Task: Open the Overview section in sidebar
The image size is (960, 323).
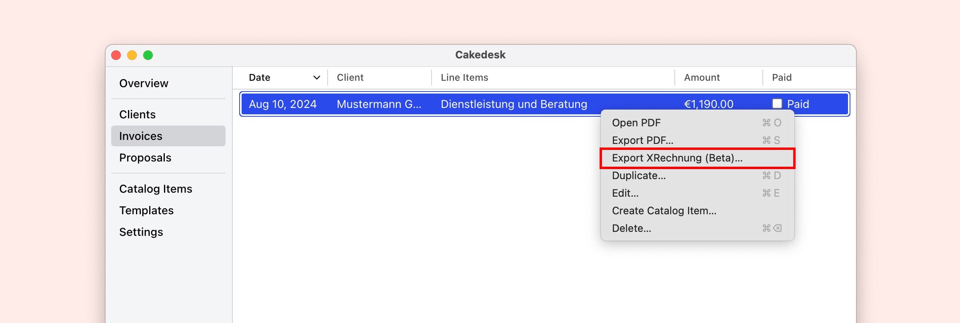Action: click(x=144, y=83)
